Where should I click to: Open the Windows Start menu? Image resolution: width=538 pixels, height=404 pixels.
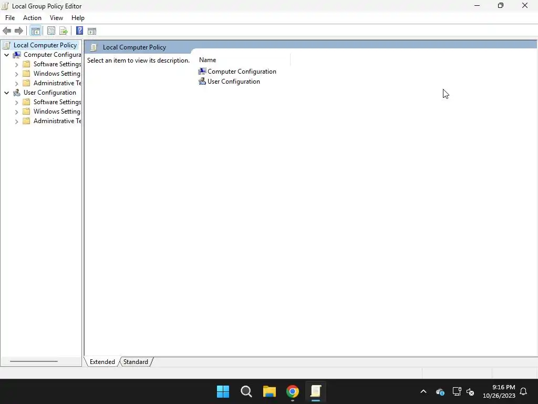[x=223, y=391]
